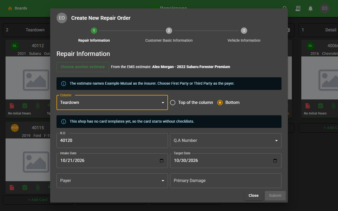Open the Target Date calendar picker icon

point(275,161)
